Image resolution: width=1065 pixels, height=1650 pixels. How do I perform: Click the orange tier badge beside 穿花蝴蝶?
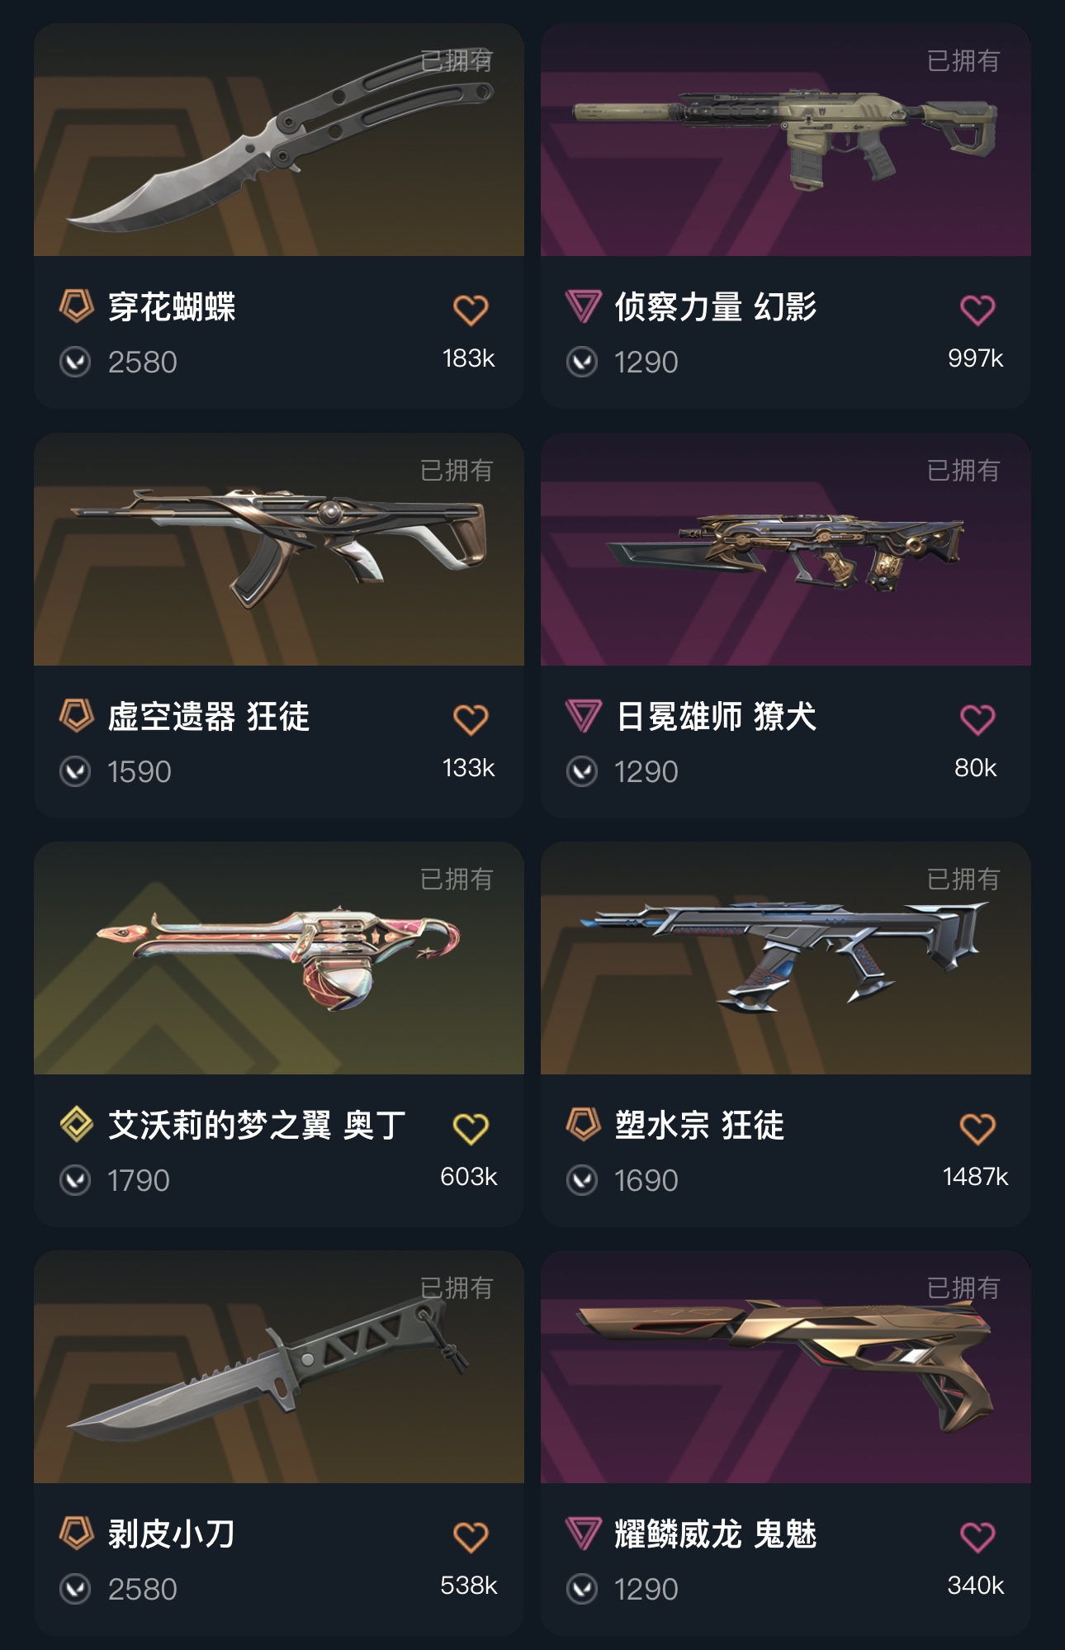click(77, 306)
